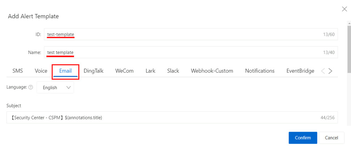Switch to the Voice tab
Viewport: 351px width, 149px height.
point(41,71)
